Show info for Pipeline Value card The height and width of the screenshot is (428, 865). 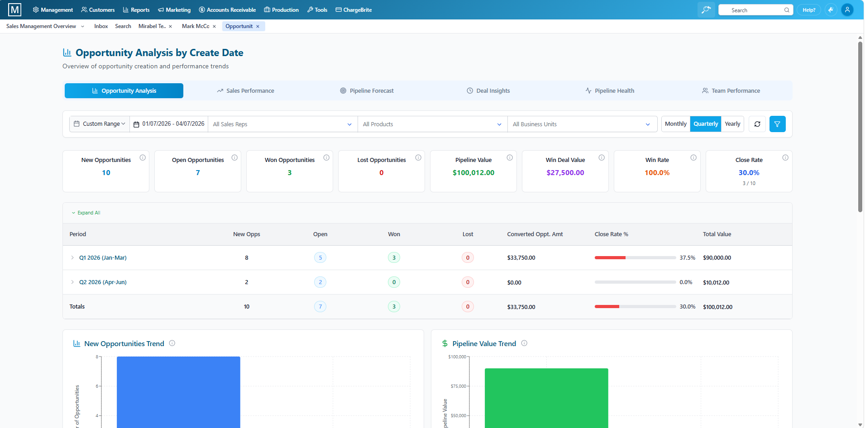click(x=510, y=157)
